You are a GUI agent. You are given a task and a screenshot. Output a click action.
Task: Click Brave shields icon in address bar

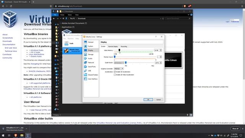pos(185,6)
